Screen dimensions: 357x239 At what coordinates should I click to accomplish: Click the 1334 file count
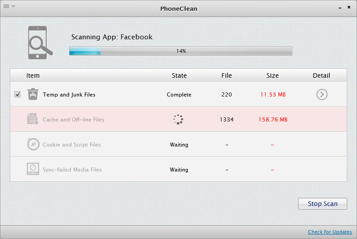tap(227, 120)
